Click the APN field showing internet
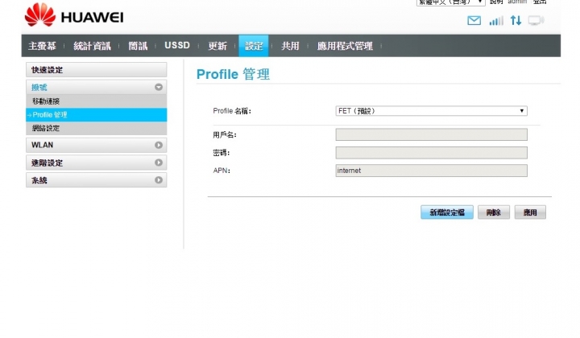 (431, 171)
